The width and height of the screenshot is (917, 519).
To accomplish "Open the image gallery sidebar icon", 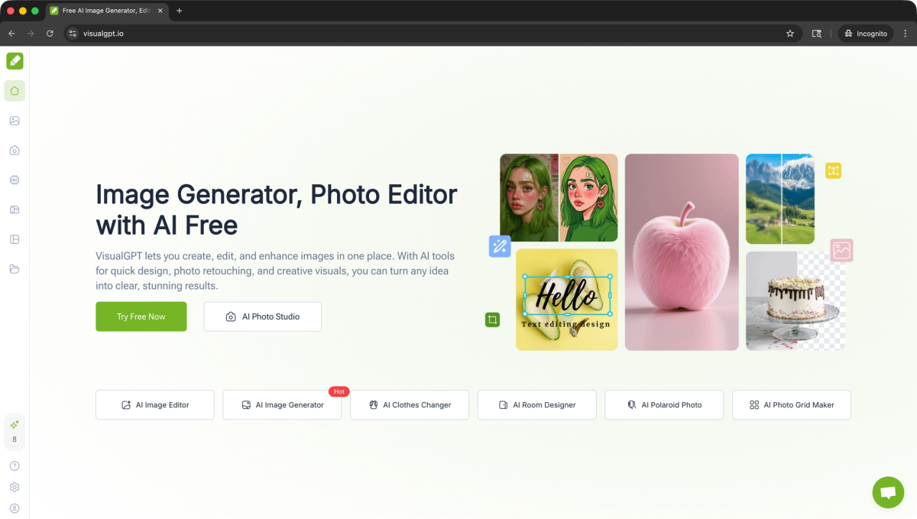I will 15,120.
